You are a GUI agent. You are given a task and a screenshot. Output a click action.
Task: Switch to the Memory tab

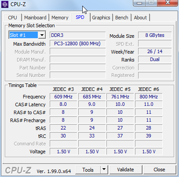[60, 18]
